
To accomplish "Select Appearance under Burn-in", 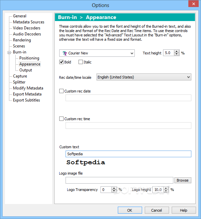I will tap(30, 64).
